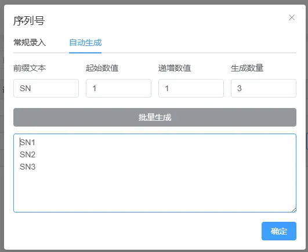Click the 序列号 dialog title
Viewport: 308px width, 252px height.
point(29,21)
